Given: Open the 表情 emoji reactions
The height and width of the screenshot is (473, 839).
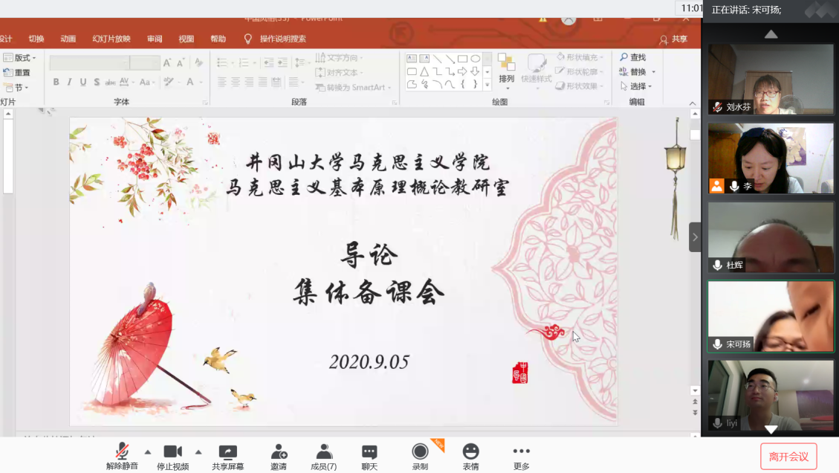Looking at the screenshot, I should [470, 451].
